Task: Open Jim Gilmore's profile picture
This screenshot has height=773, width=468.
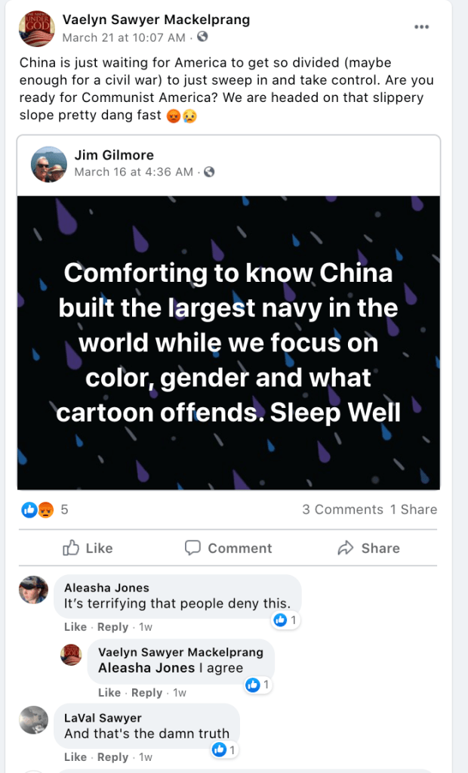Action: pos(49,164)
